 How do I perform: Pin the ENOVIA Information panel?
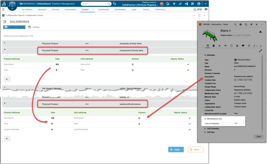(251, 25)
